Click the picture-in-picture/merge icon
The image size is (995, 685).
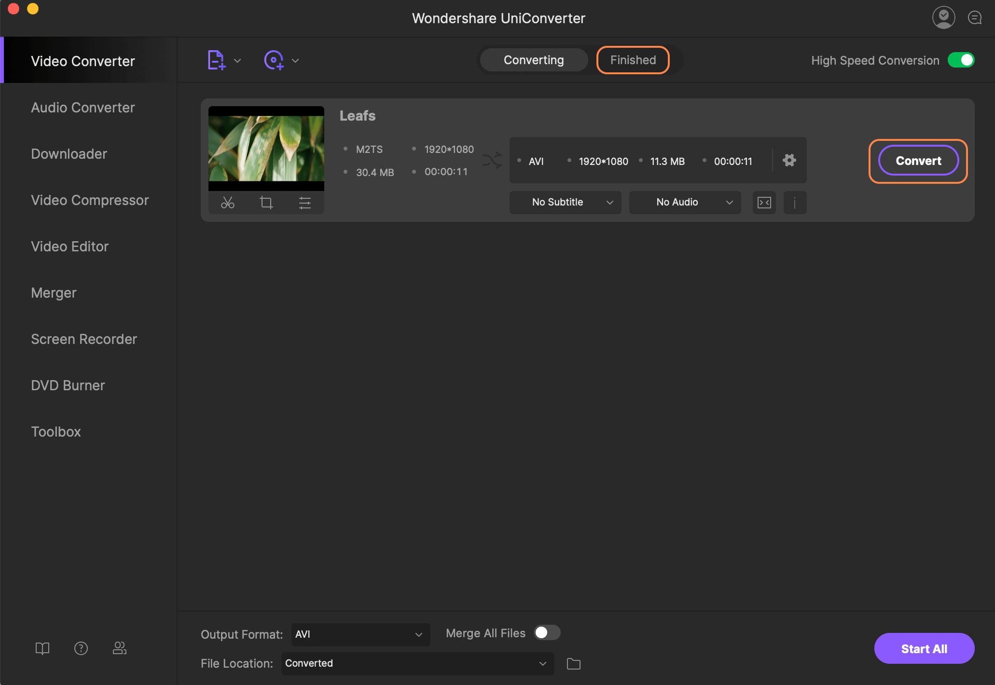(764, 202)
